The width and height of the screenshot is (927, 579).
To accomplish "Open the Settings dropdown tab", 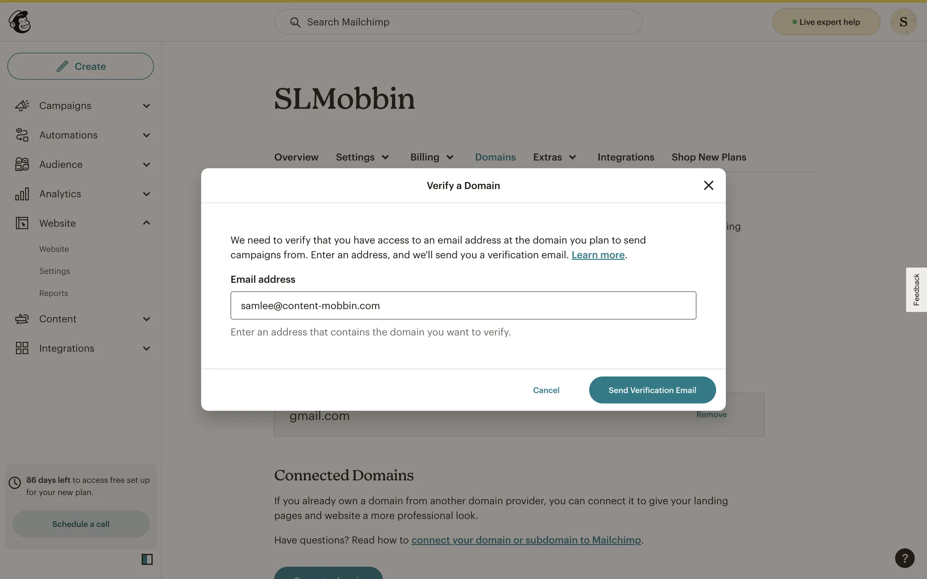I will click(x=362, y=157).
